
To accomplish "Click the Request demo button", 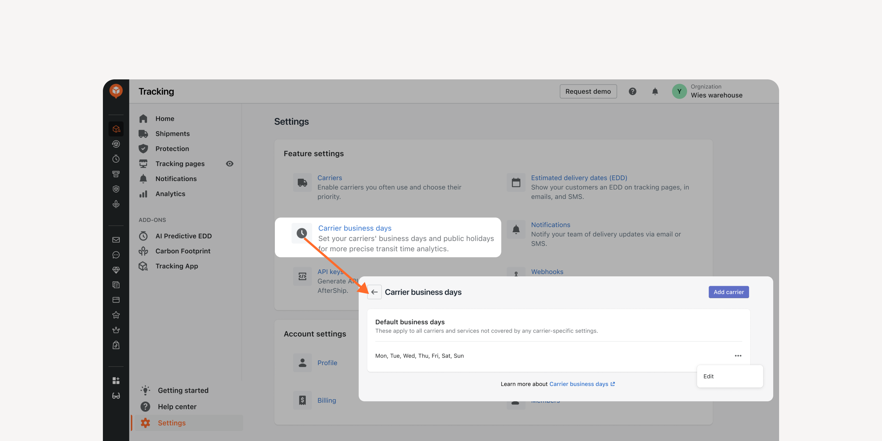I will 588,91.
